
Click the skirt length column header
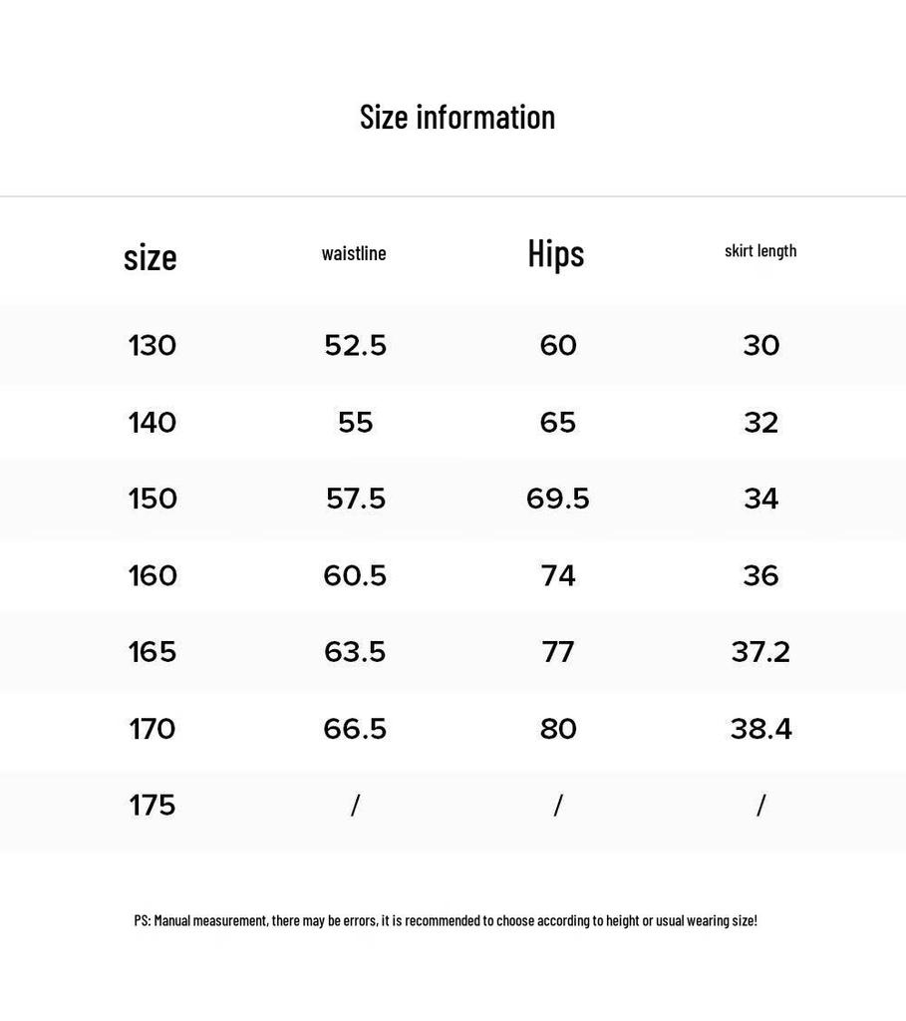[x=760, y=251]
